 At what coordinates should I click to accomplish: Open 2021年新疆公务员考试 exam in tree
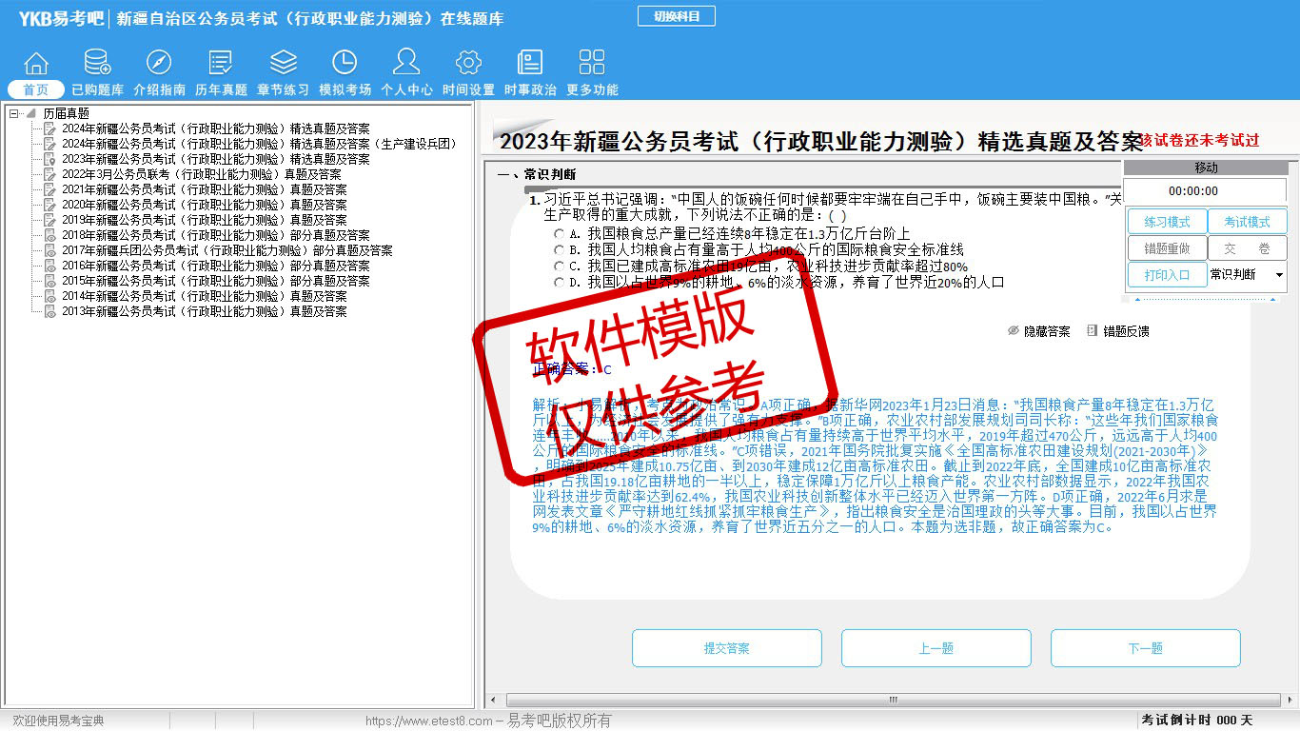click(204, 189)
